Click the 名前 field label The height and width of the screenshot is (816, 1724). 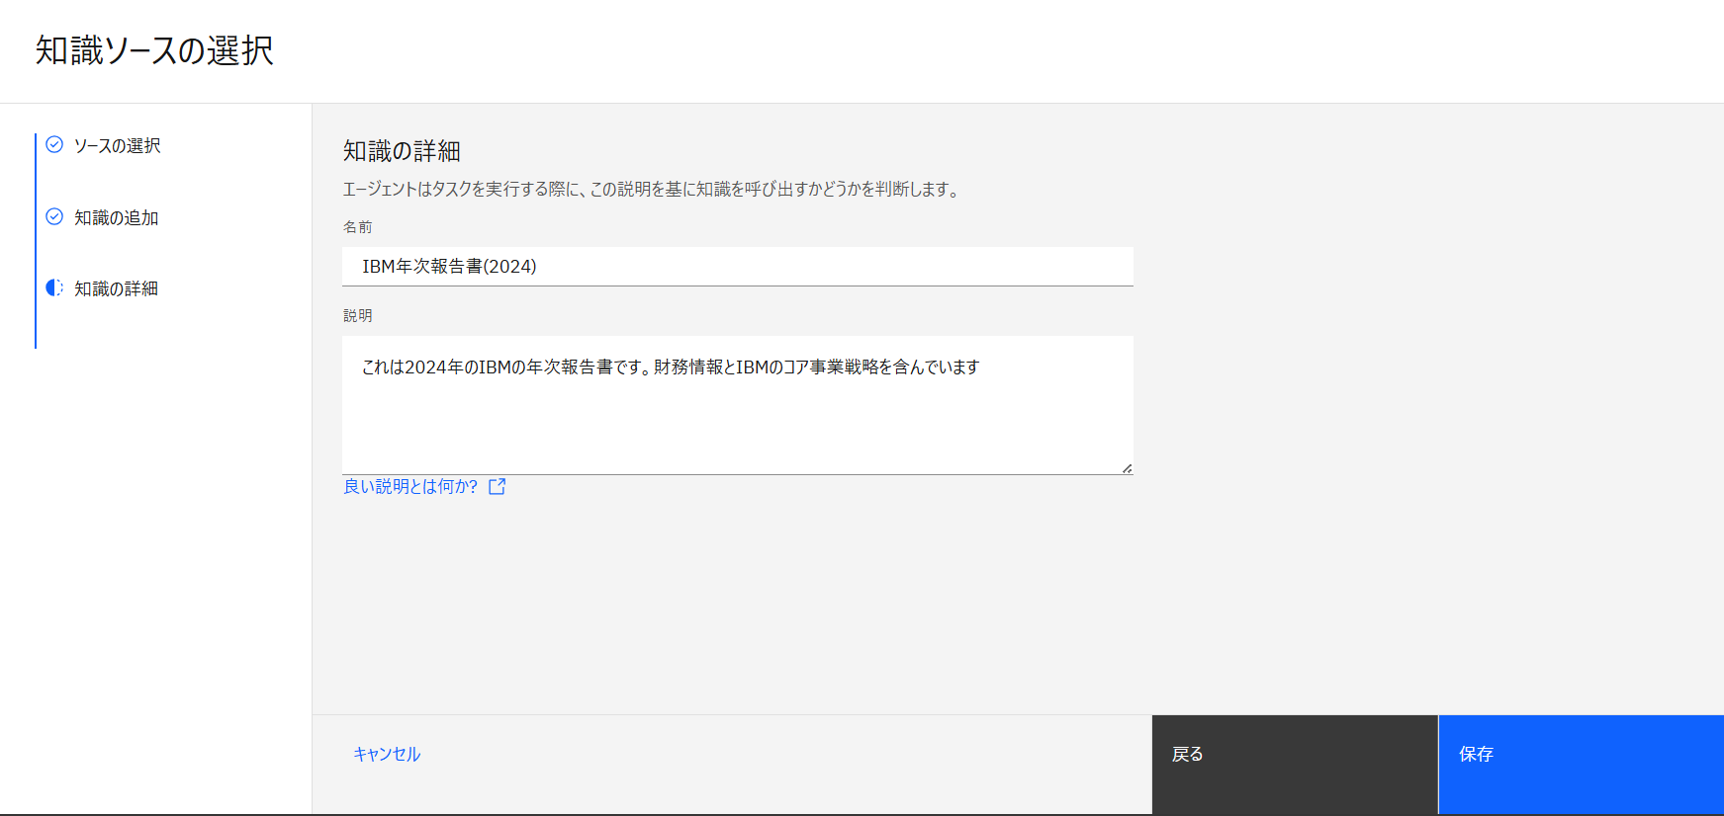(x=357, y=227)
